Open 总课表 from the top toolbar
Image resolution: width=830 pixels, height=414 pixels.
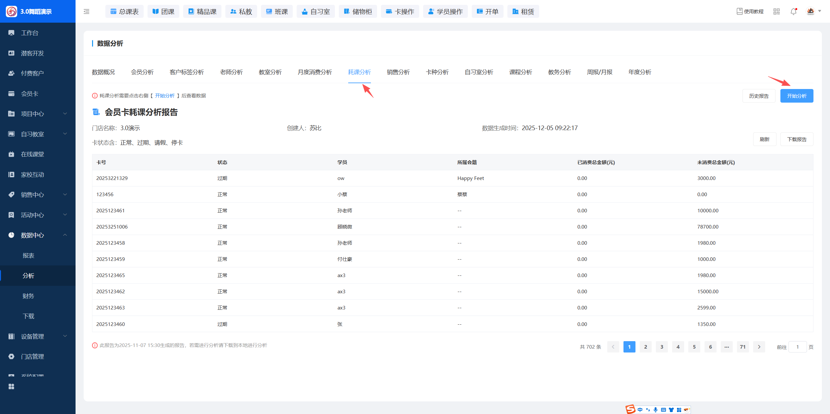tap(124, 12)
